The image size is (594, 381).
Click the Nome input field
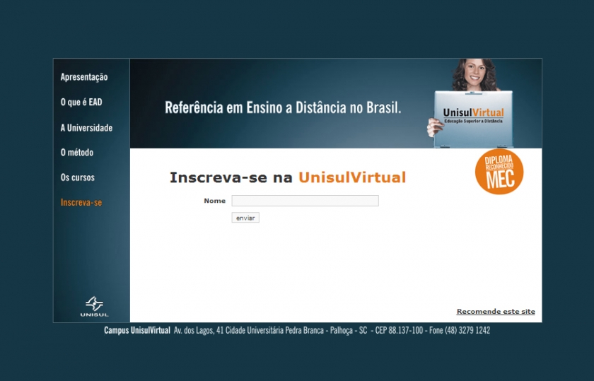click(305, 201)
